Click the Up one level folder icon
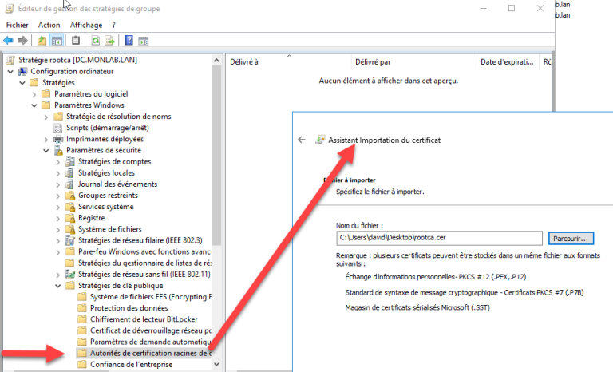The image size is (613, 372). point(42,40)
